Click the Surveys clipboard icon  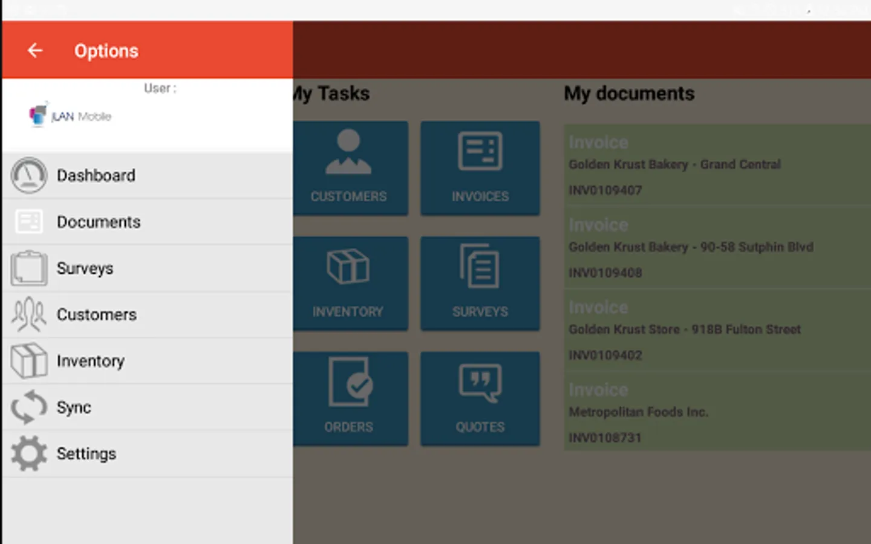(x=28, y=268)
